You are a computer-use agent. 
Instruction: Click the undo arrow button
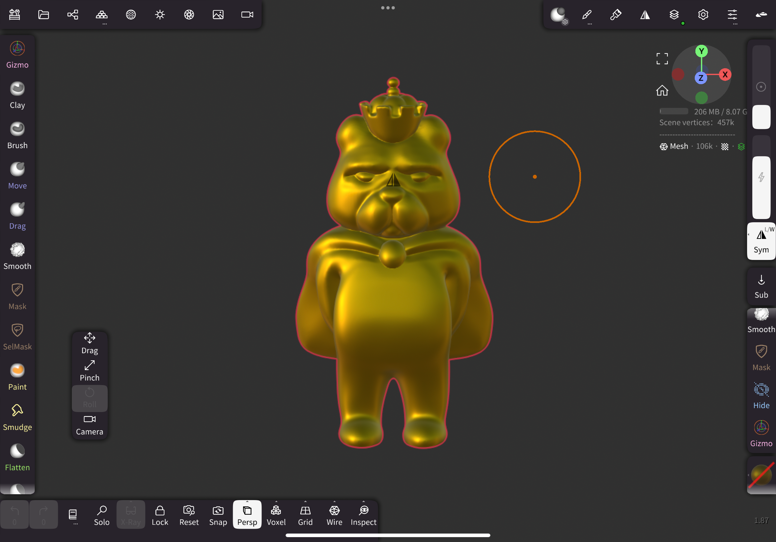(15, 514)
